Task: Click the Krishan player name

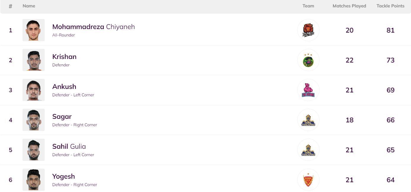Action: pyautogui.click(x=64, y=57)
